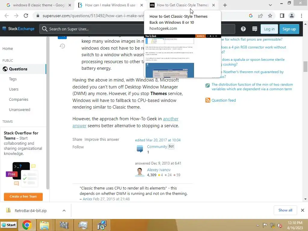This screenshot has width=308, height=231.
Task: Click Create a free Team button
Action: pos(23,196)
